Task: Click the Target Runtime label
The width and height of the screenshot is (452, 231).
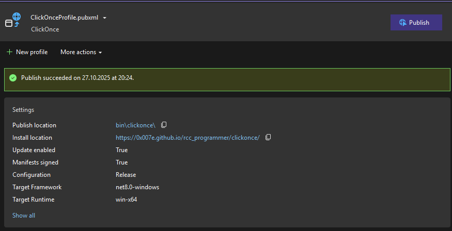Action: click(x=34, y=200)
